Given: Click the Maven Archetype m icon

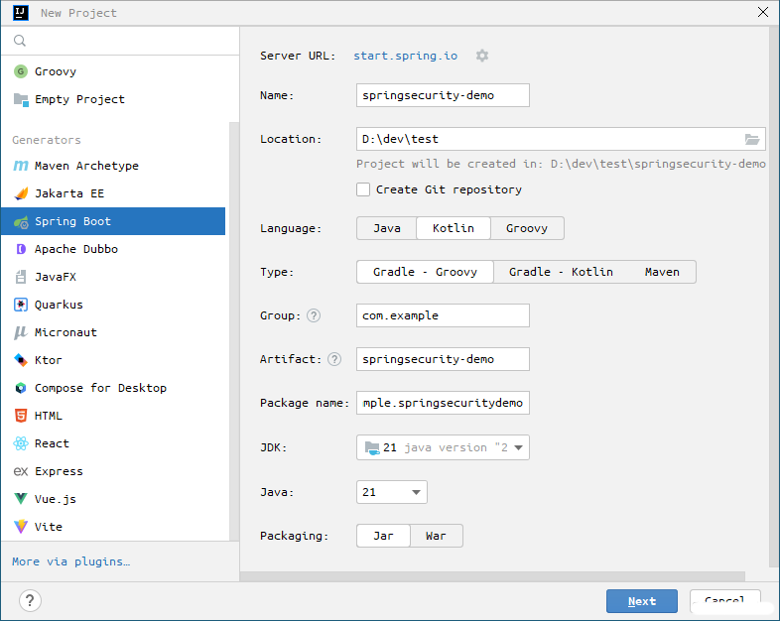Looking at the screenshot, I should pyautogui.click(x=21, y=166).
